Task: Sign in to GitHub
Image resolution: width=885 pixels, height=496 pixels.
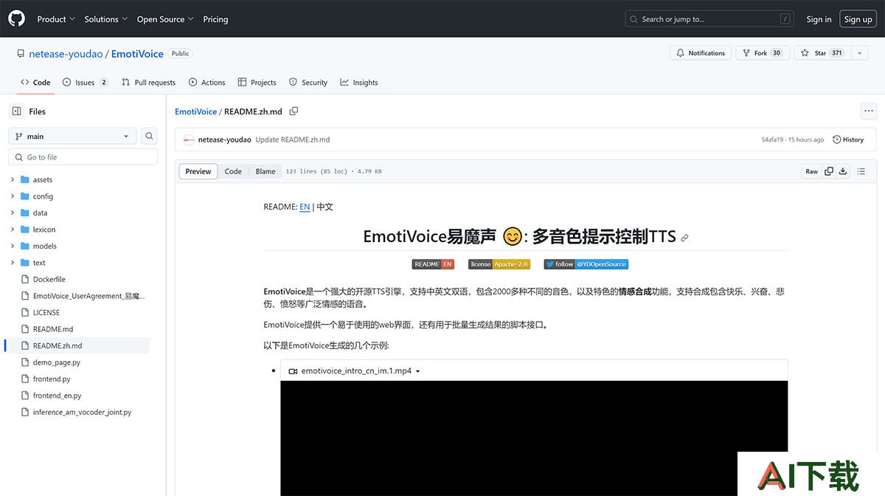Action: point(819,19)
